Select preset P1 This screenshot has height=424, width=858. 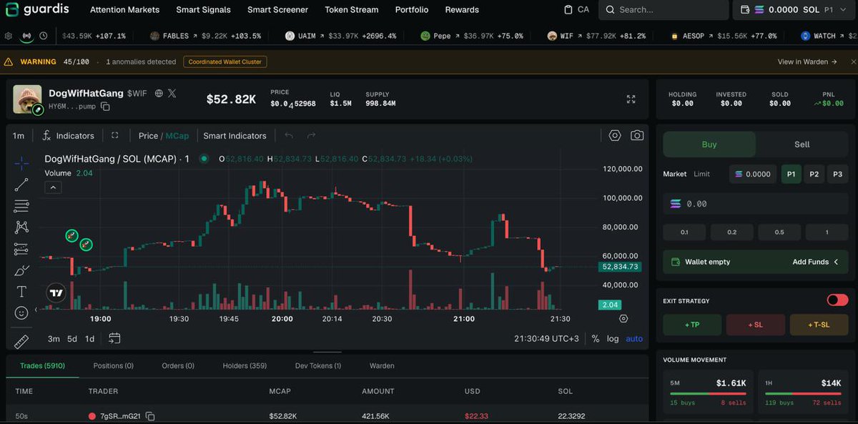point(791,174)
